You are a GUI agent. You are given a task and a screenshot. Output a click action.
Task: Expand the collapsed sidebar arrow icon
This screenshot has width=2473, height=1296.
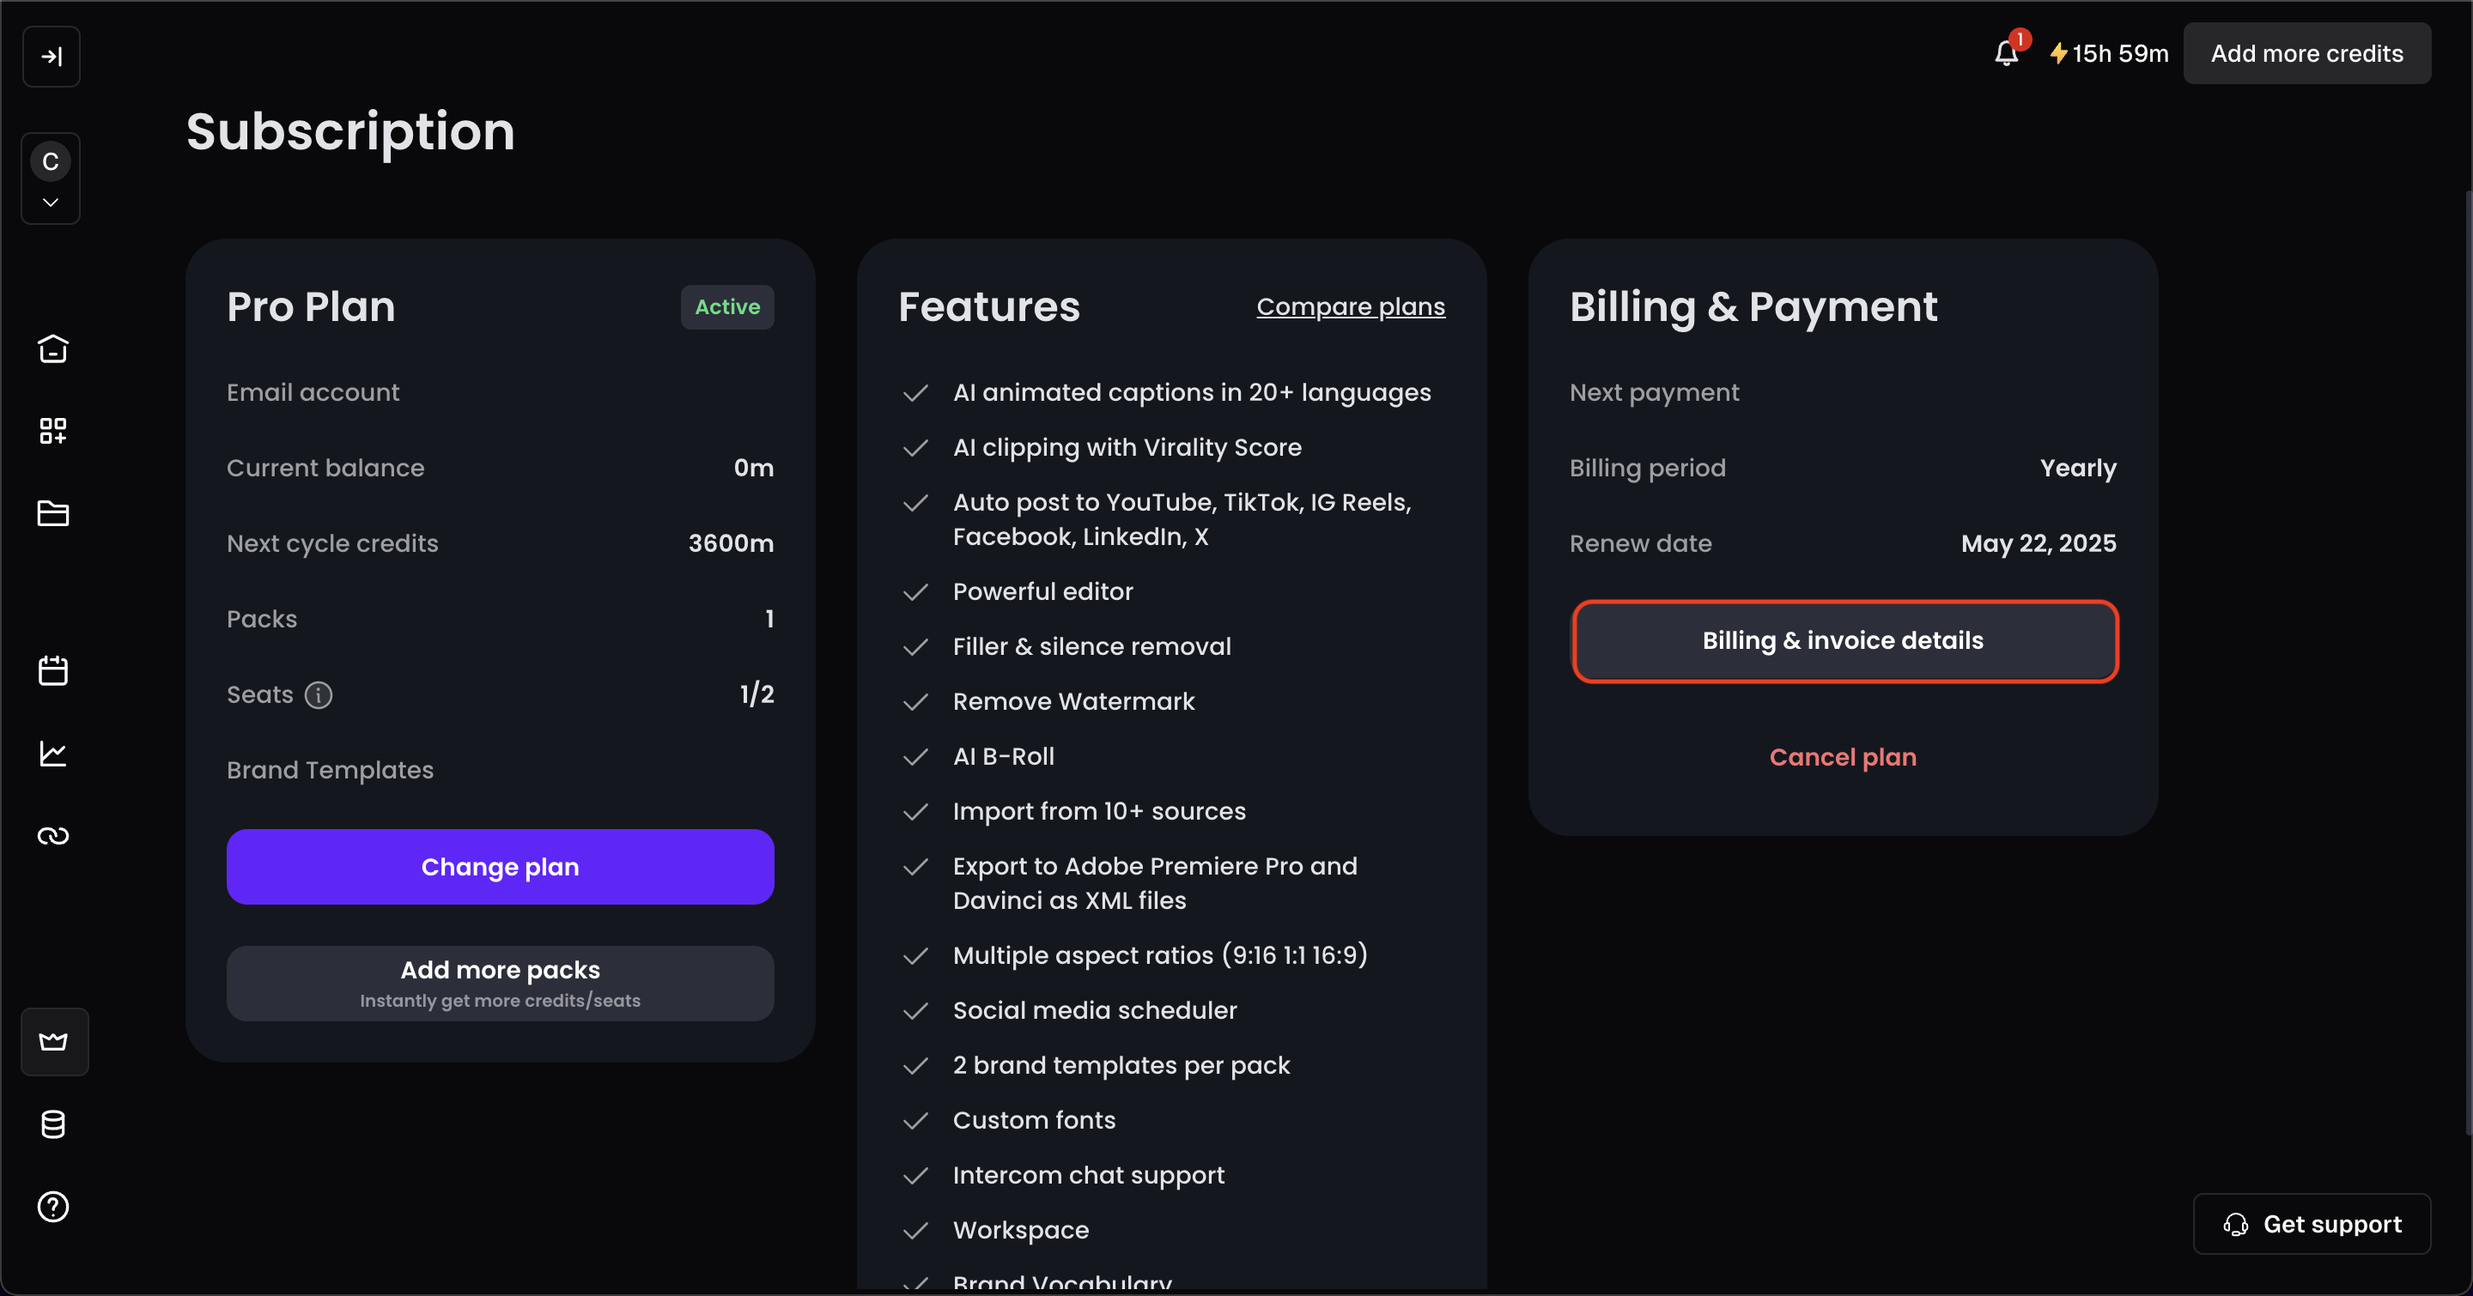click(x=52, y=57)
